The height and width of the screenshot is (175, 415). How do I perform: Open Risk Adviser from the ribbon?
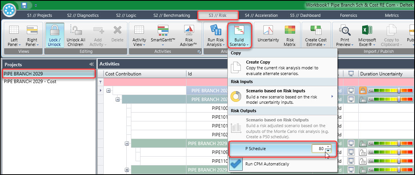coord(188,30)
